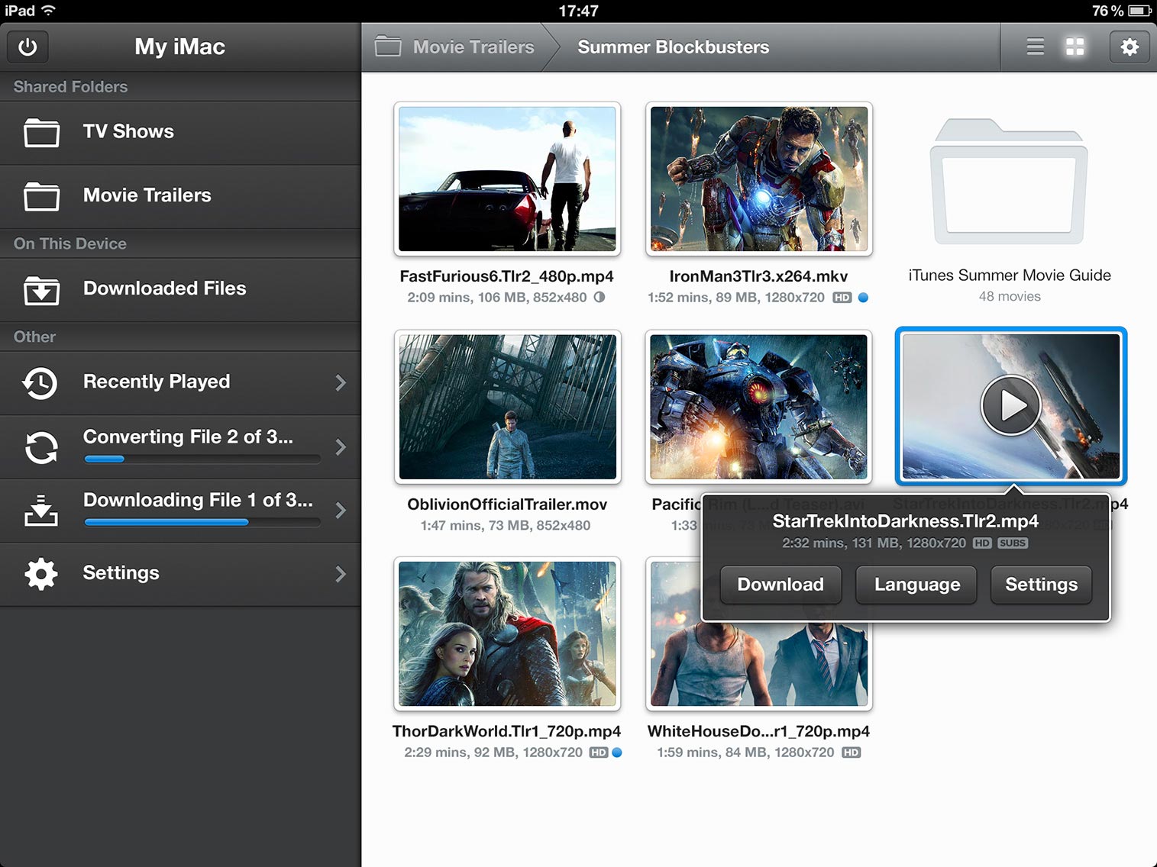This screenshot has width=1157, height=867.
Task: Download the StarTrekIntoDarkness trailer
Action: pyautogui.click(x=780, y=585)
